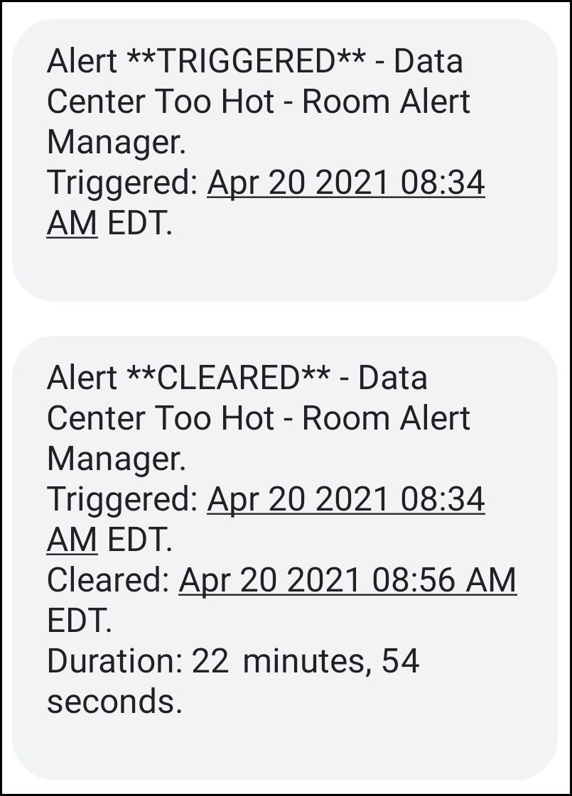572x796 pixels.
Task: Tap the wrapped AM link in the CLEARED message
Action: [x=72, y=540]
